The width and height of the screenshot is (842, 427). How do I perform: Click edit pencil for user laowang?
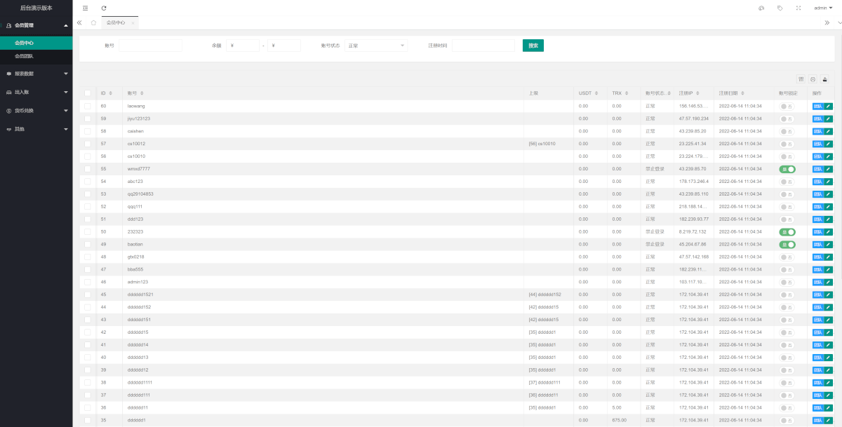(x=829, y=106)
